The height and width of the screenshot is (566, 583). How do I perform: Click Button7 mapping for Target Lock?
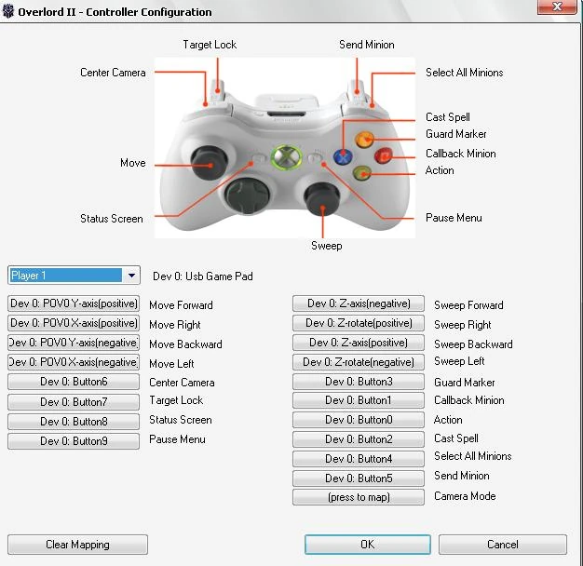point(74,402)
